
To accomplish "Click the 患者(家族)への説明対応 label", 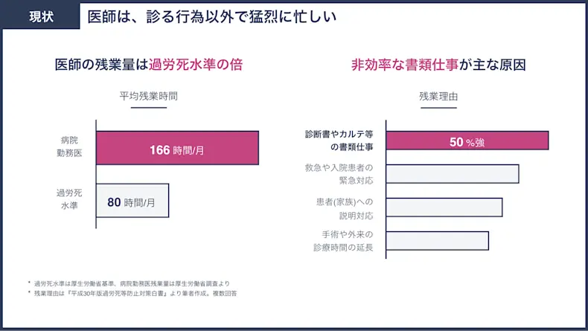I will (x=345, y=209).
